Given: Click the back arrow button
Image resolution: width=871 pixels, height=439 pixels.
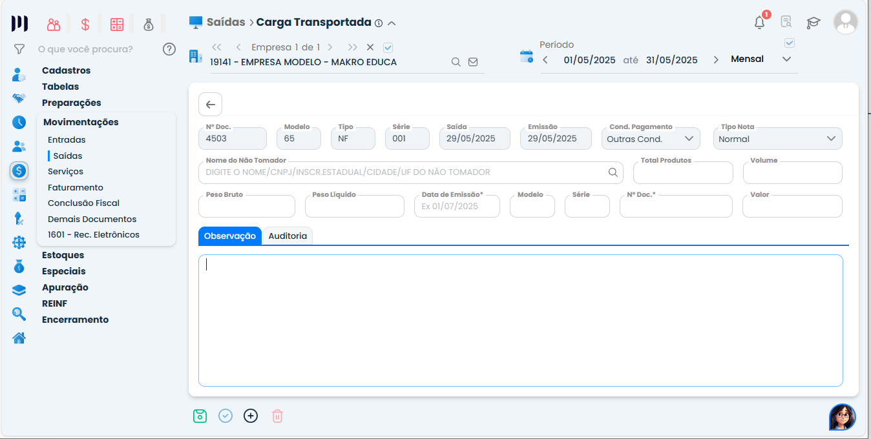Looking at the screenshot, I should pos(210,105).
